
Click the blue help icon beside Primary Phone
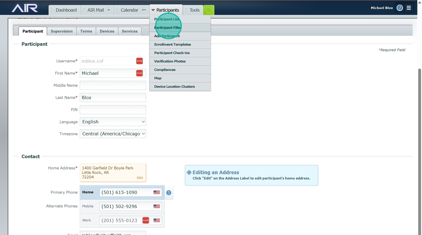pos(169,193)
